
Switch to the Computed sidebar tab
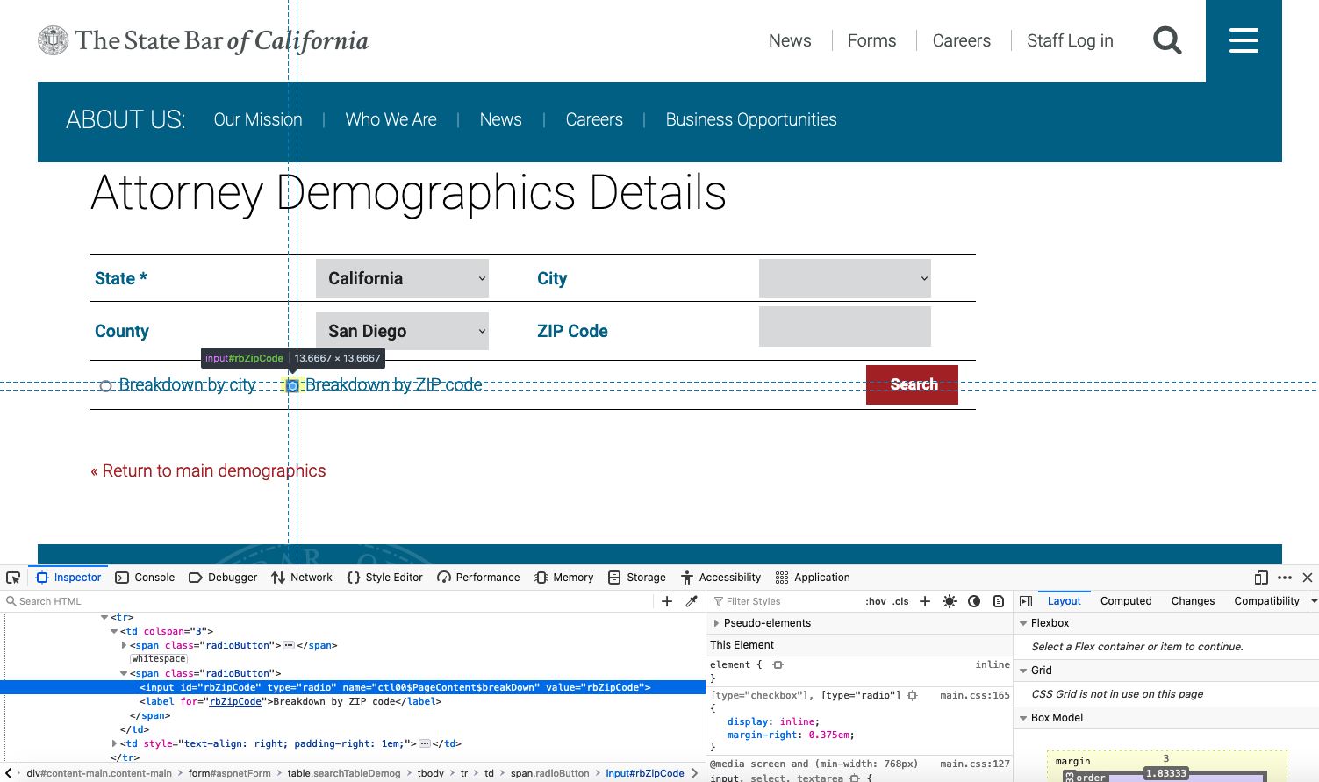coord(1126,601)
